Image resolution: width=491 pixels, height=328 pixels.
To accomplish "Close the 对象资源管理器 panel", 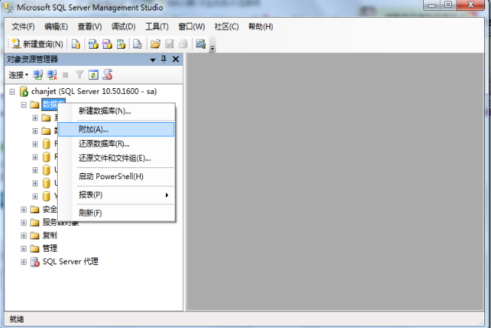I will (x=176, y=59).
